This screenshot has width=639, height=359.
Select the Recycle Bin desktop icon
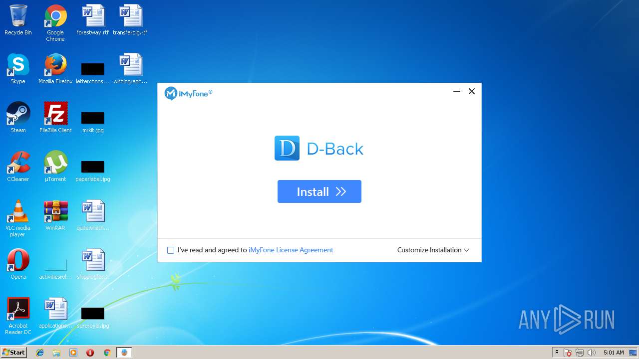click(18, 20)
